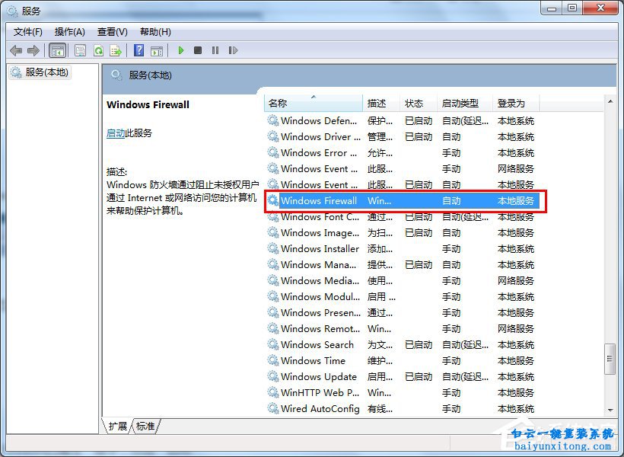Restart the service via the restart icon

(x=233, y=50)
